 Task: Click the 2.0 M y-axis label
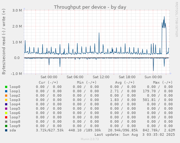[x=17, y=26]
